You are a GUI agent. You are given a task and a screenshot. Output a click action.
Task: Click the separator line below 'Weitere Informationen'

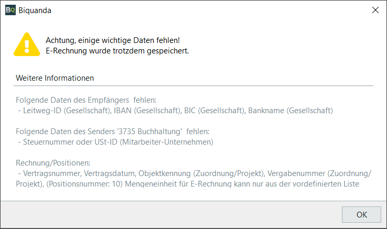[x=194, y=85]
